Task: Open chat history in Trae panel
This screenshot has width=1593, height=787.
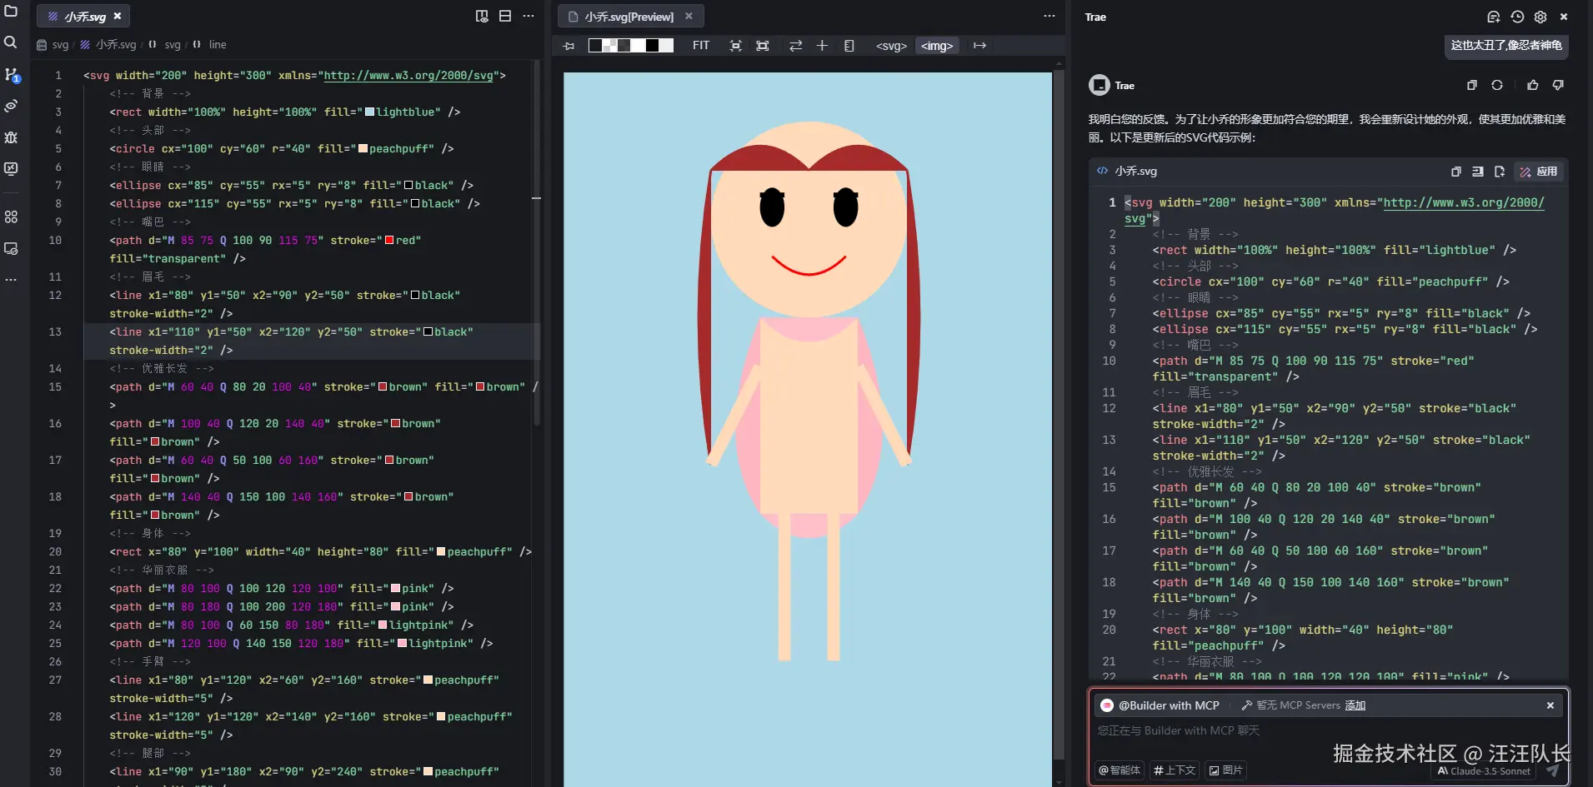Action: click(1517, 17)
